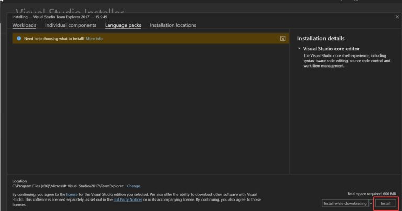Go to the Installation locations tab
Screen dimensions: 402x211
(x=173, y=25)
